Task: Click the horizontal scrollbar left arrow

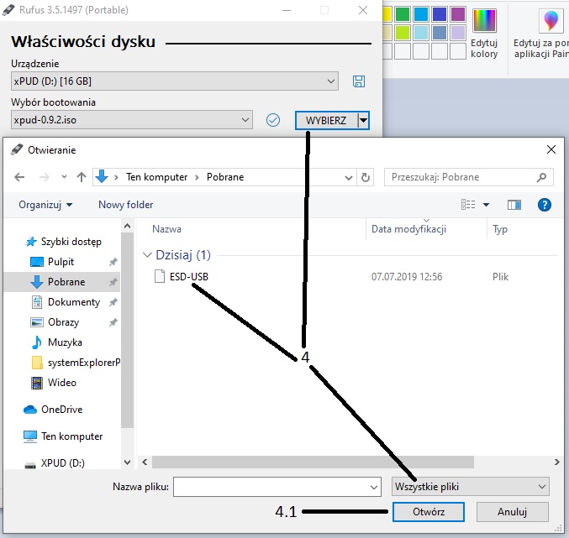Action: 145,462
